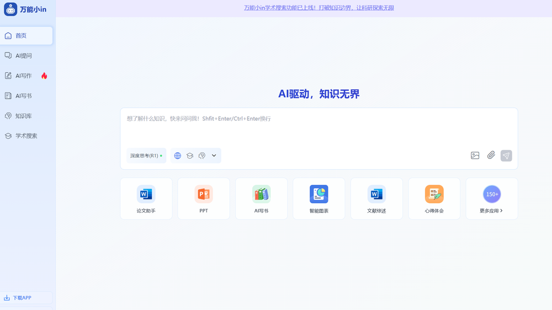Click the 150+ 更多应用 card
Image resolution: width=552 pixels, height=310 pixels.
[x=492, y=199]
